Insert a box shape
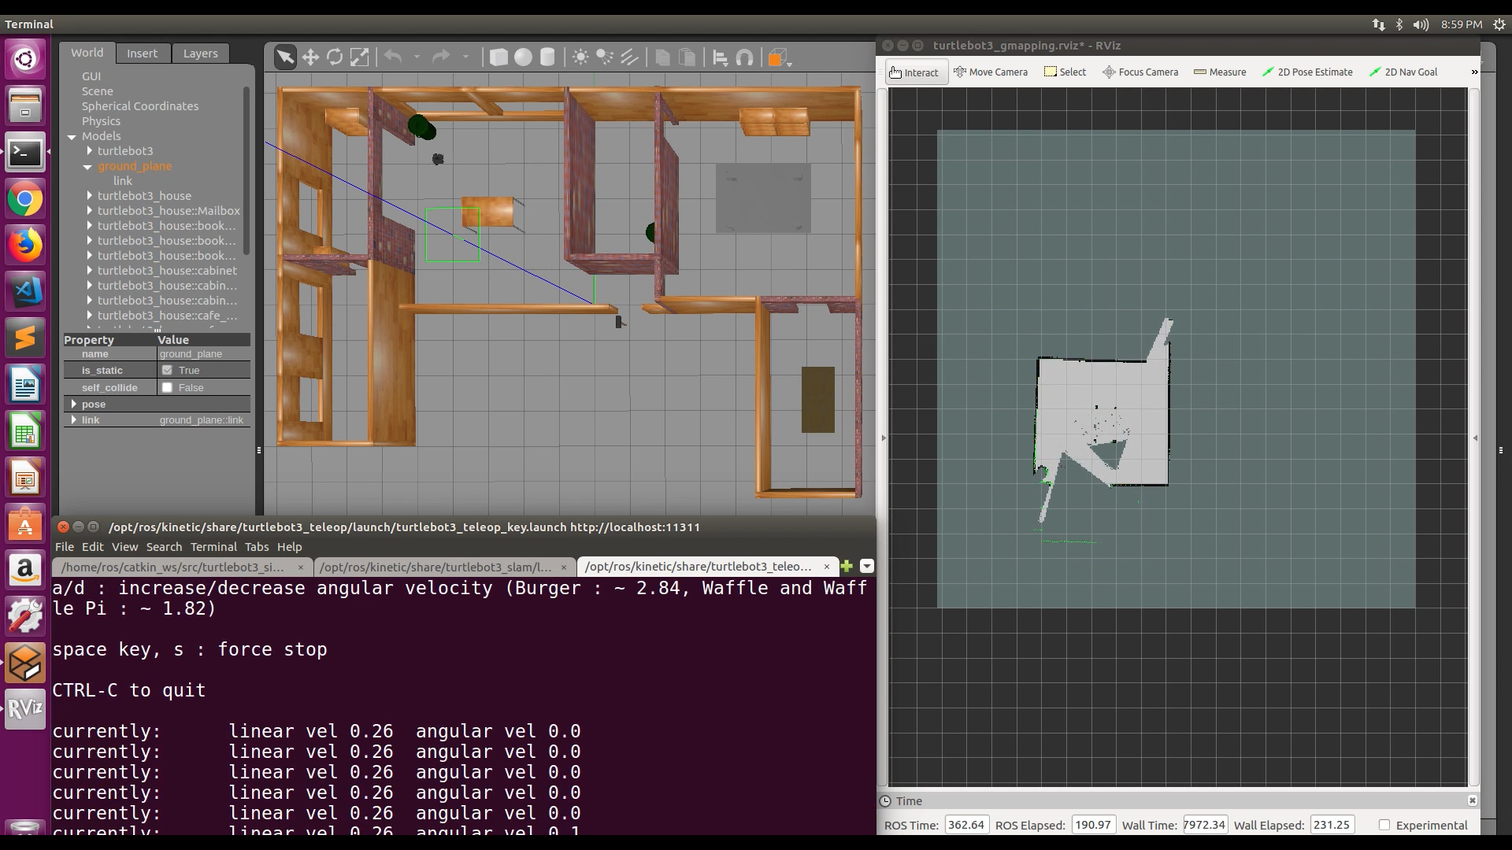 [498, 57]
